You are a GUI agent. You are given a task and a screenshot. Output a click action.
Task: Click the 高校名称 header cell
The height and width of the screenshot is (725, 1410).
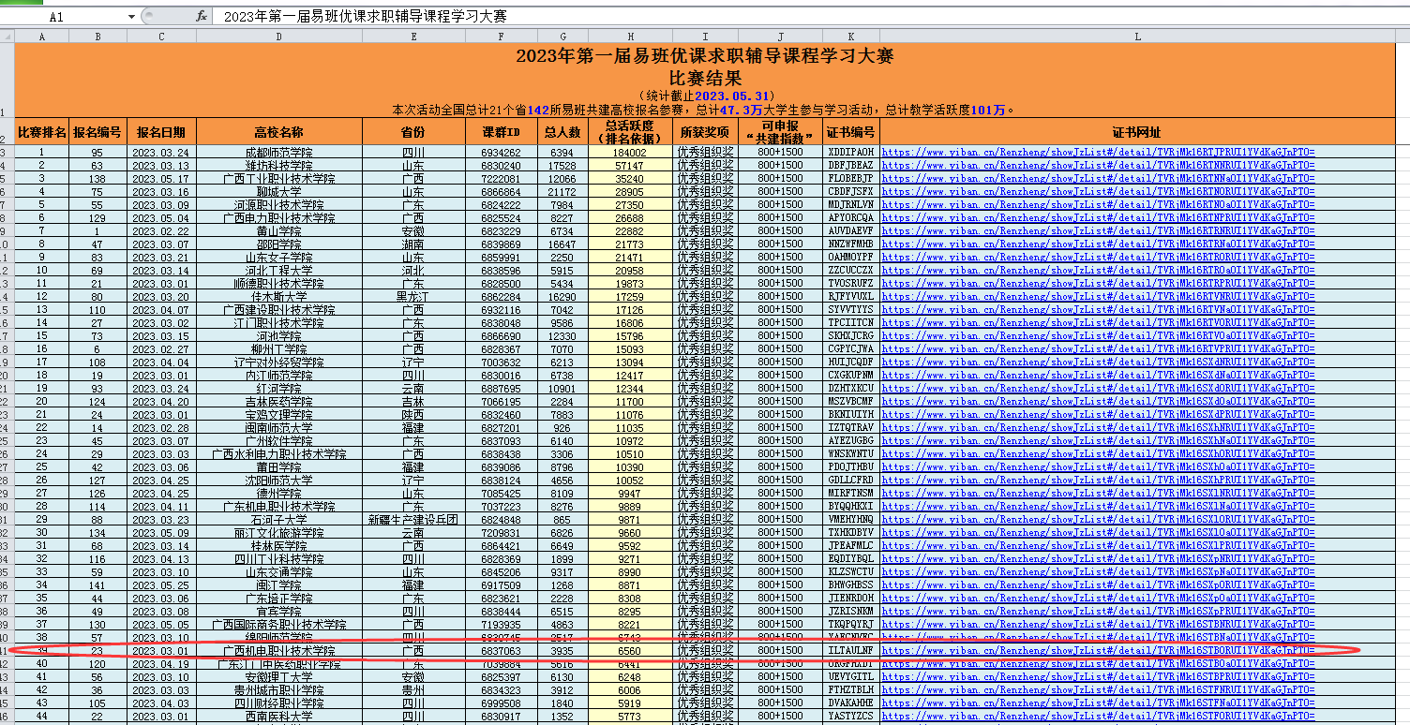[278, 132]
